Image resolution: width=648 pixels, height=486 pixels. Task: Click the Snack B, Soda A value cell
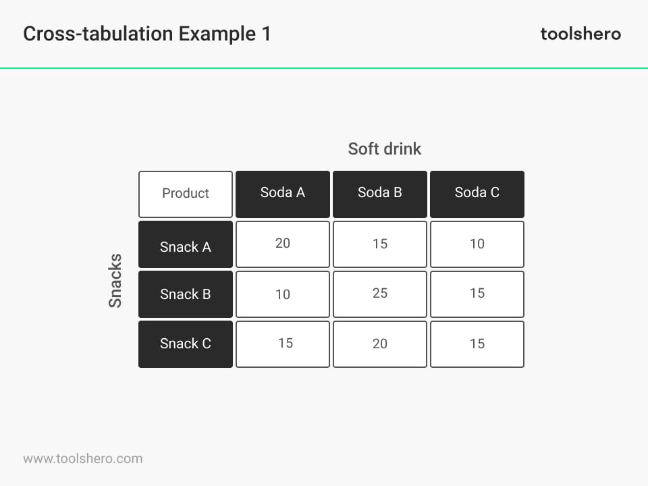[283, 294]
